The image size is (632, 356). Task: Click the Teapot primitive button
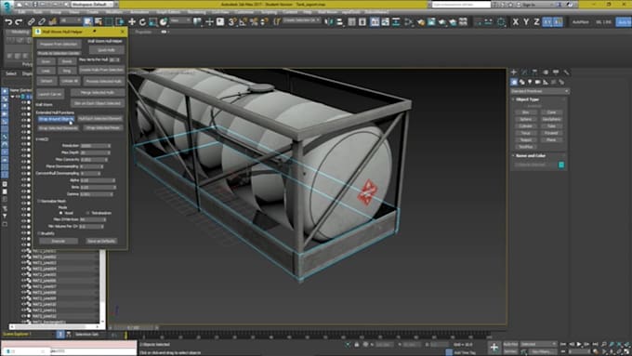(x=526, y=140)
